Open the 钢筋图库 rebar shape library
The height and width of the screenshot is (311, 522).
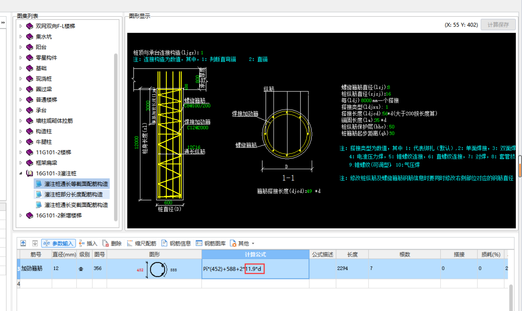[211, 243]
